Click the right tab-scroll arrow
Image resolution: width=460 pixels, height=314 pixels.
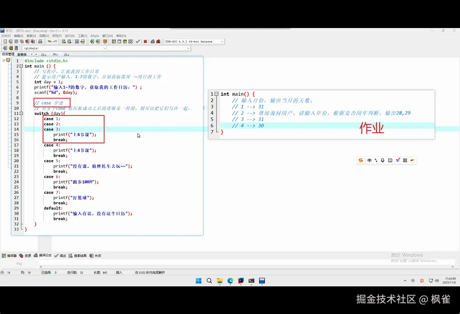click(36, 54)
